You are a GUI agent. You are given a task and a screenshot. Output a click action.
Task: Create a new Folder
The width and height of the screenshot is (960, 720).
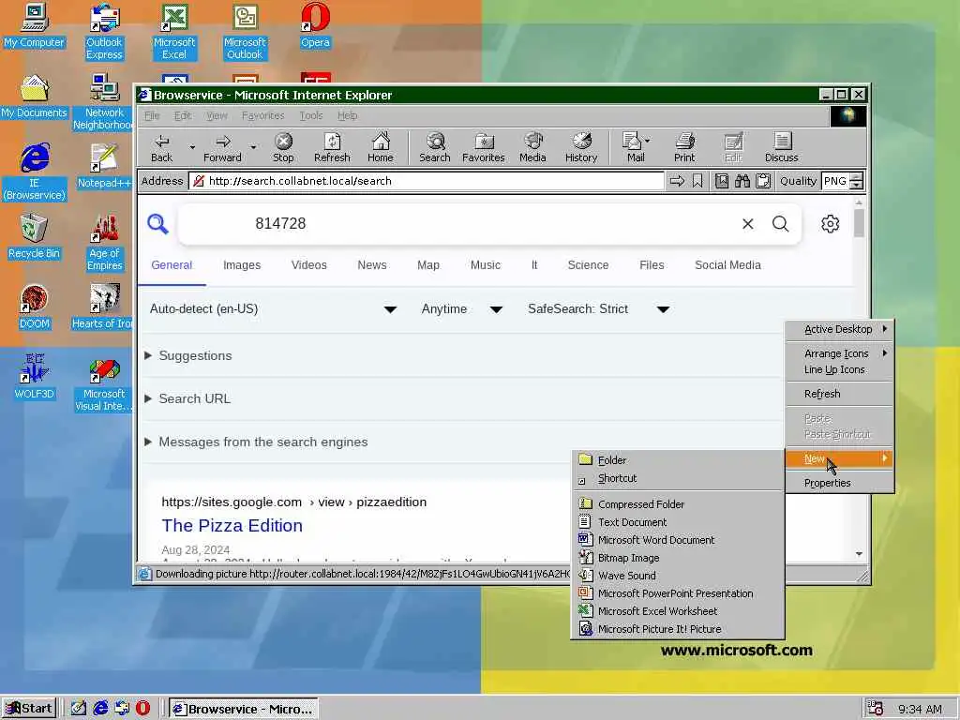coord(678,460)
